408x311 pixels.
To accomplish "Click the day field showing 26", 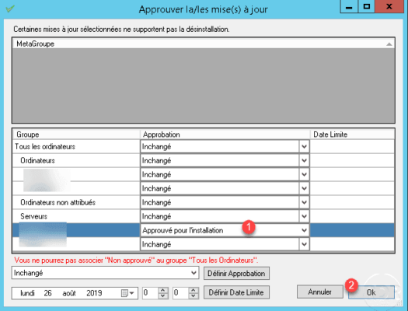I will pos(47,293).
